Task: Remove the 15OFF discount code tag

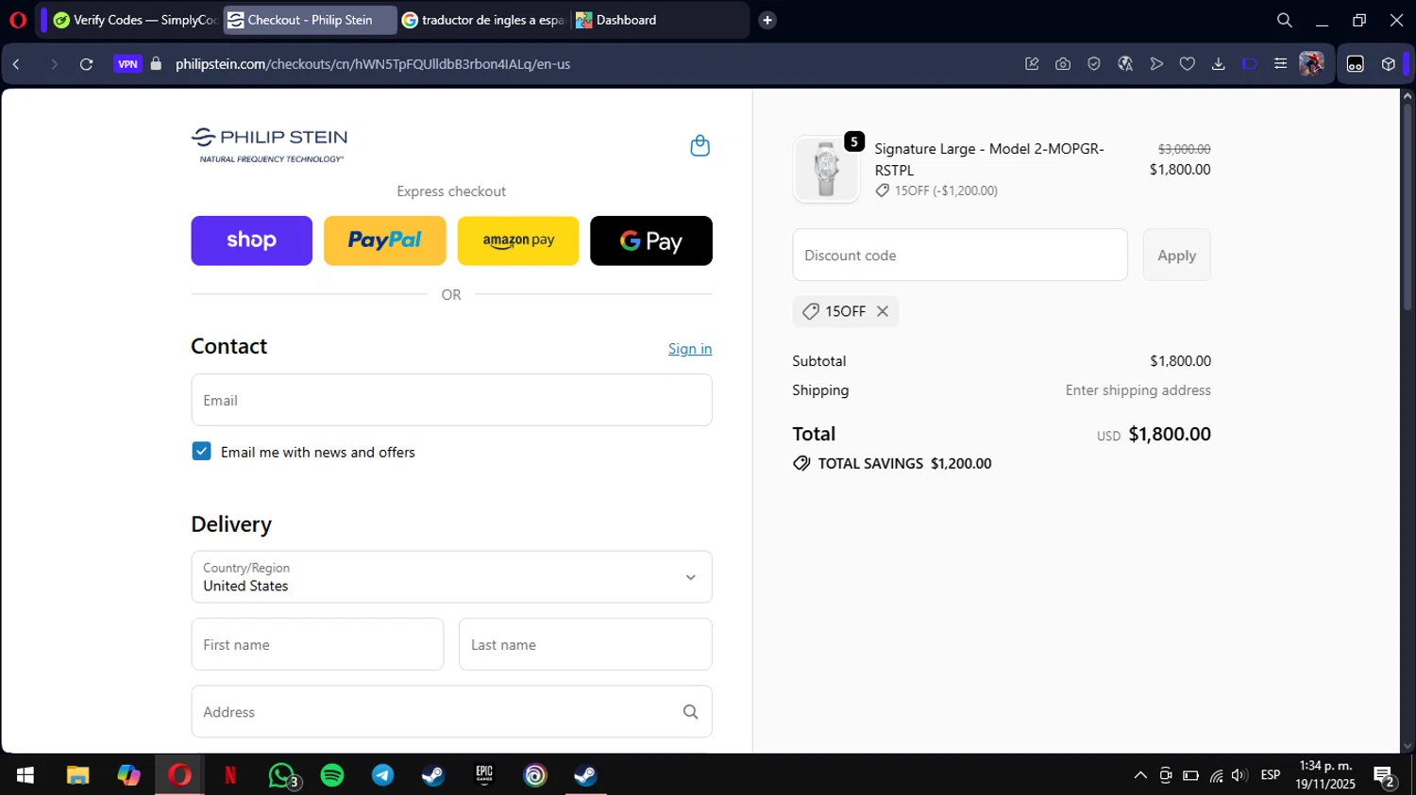Action: point(883,311)
